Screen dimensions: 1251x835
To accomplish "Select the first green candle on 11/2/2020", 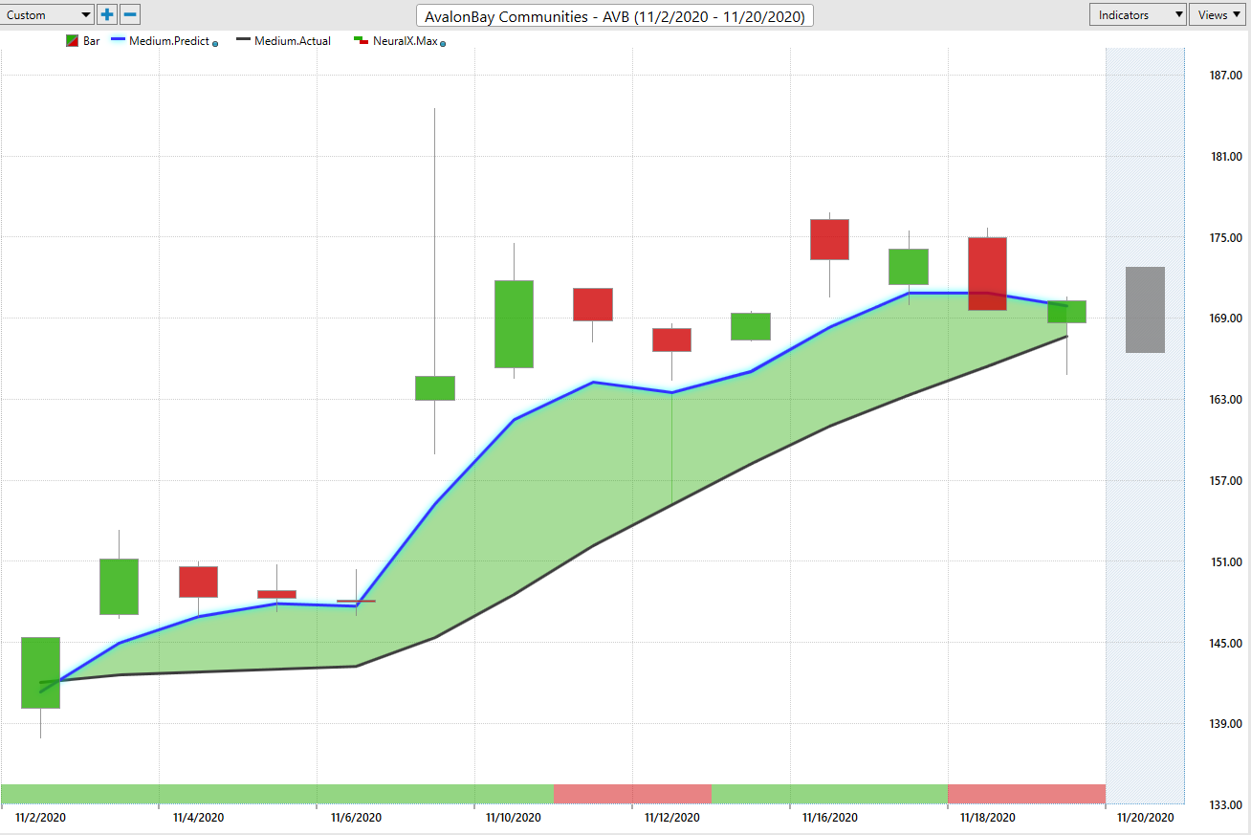I will click(41, 672).
